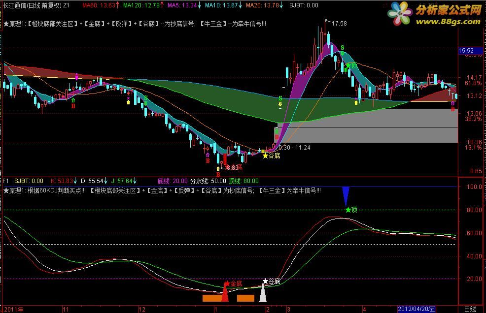Select the K: 53.83 value
The height and width of the screenshot is (313, 486).
(64, 181)
